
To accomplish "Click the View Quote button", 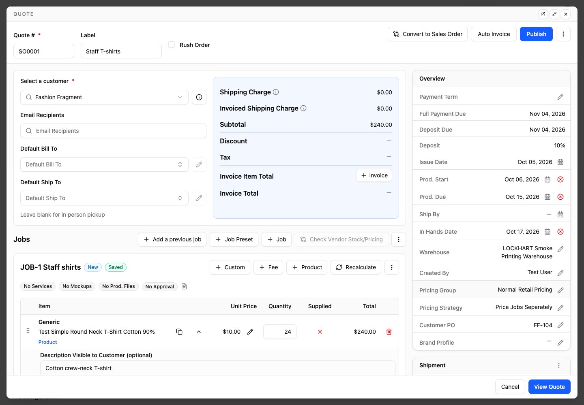I will [x=550, y=387].
